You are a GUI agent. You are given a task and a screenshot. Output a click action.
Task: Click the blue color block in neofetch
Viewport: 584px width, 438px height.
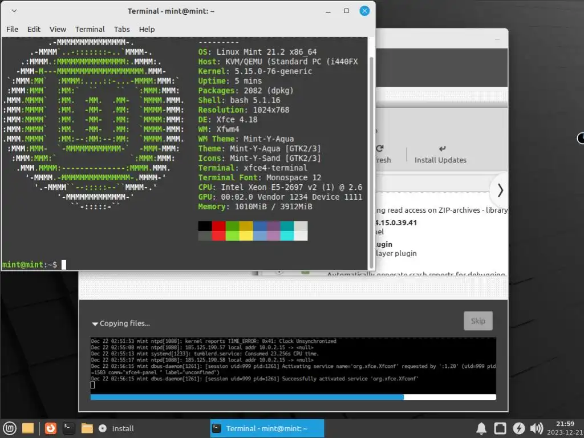coord(259,230)
